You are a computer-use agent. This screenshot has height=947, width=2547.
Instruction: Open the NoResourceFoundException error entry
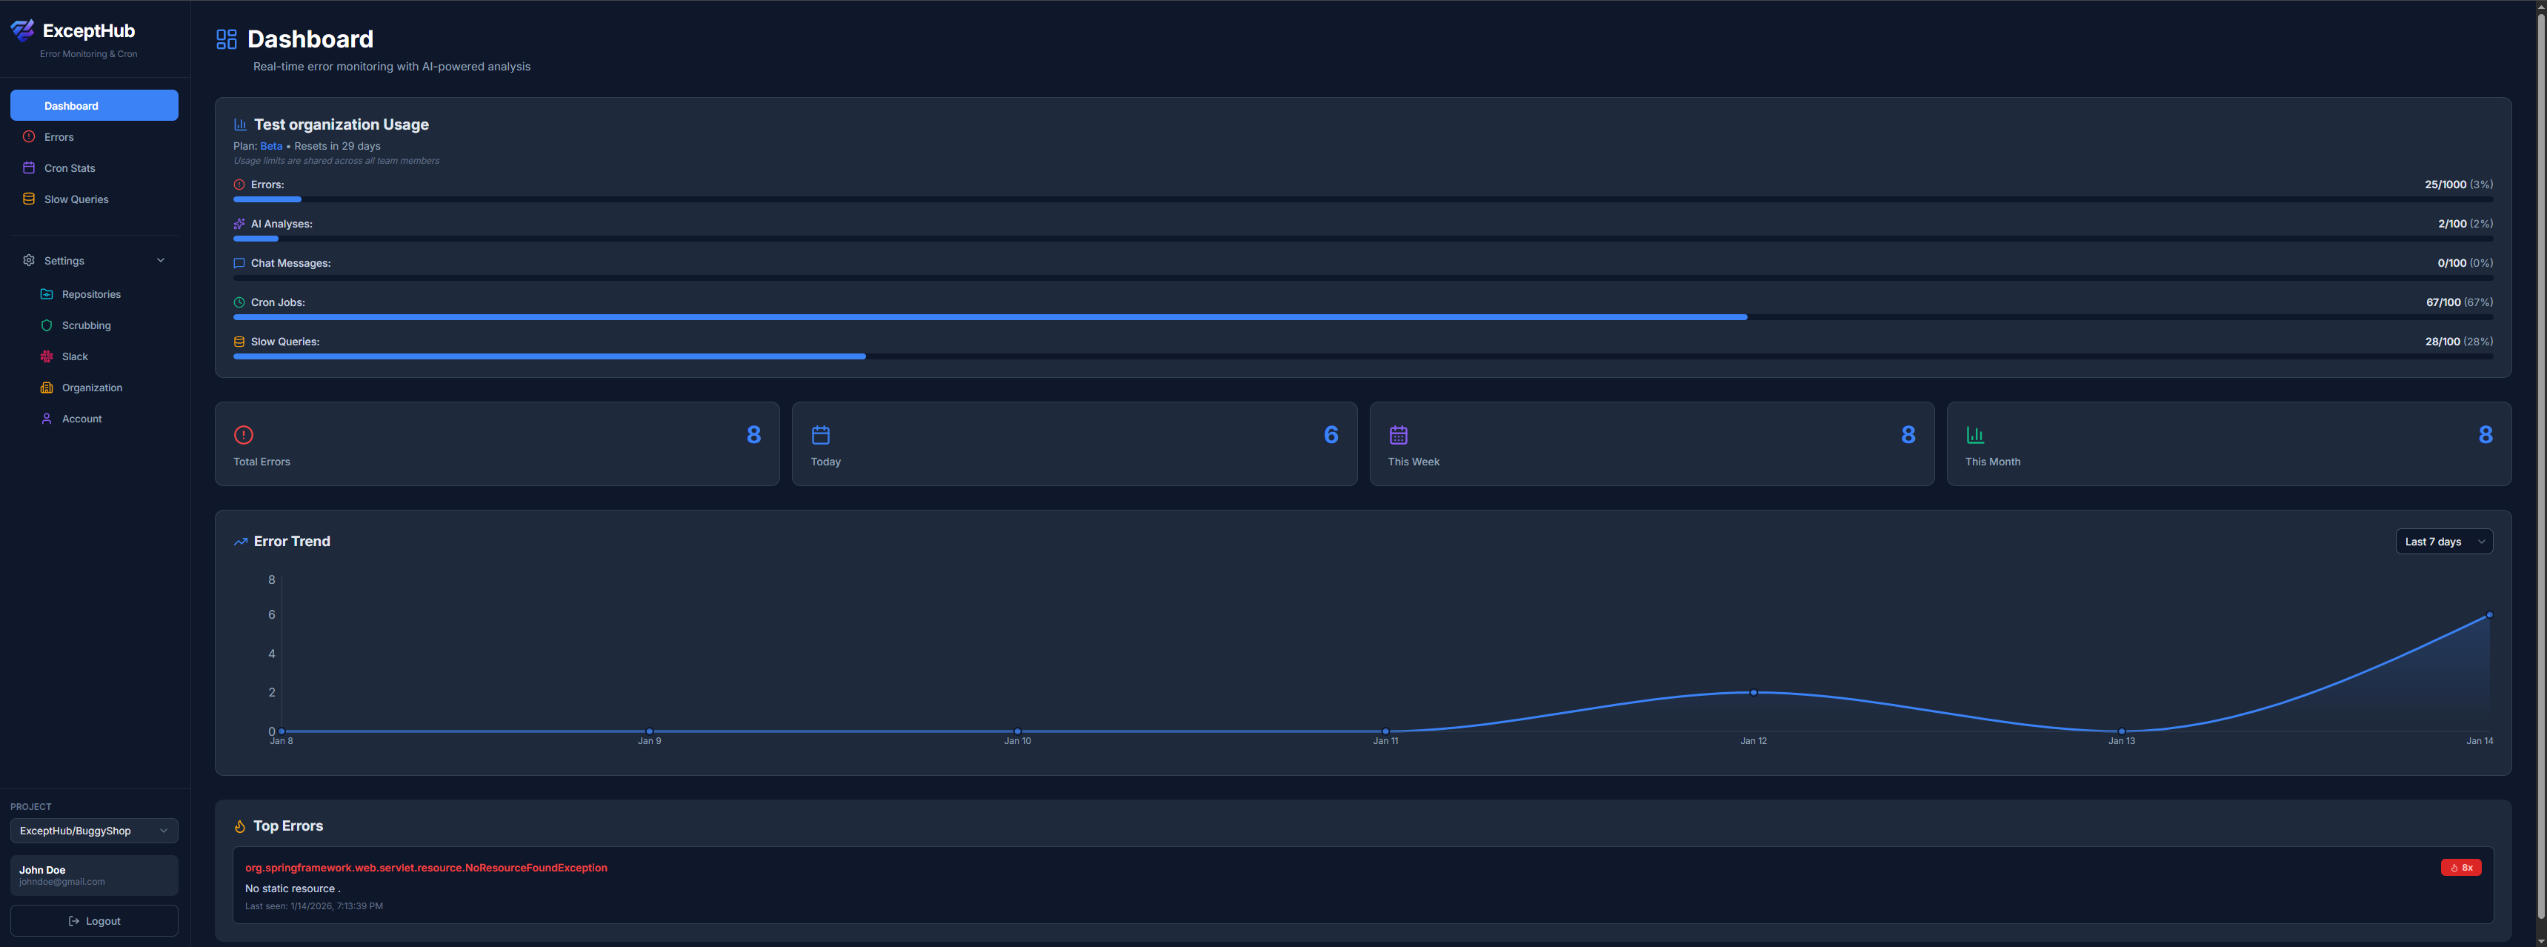pos(426,867)
